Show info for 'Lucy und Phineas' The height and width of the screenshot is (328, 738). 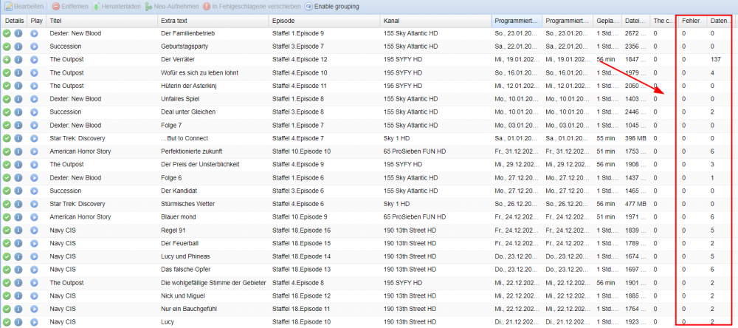(18, 257)
